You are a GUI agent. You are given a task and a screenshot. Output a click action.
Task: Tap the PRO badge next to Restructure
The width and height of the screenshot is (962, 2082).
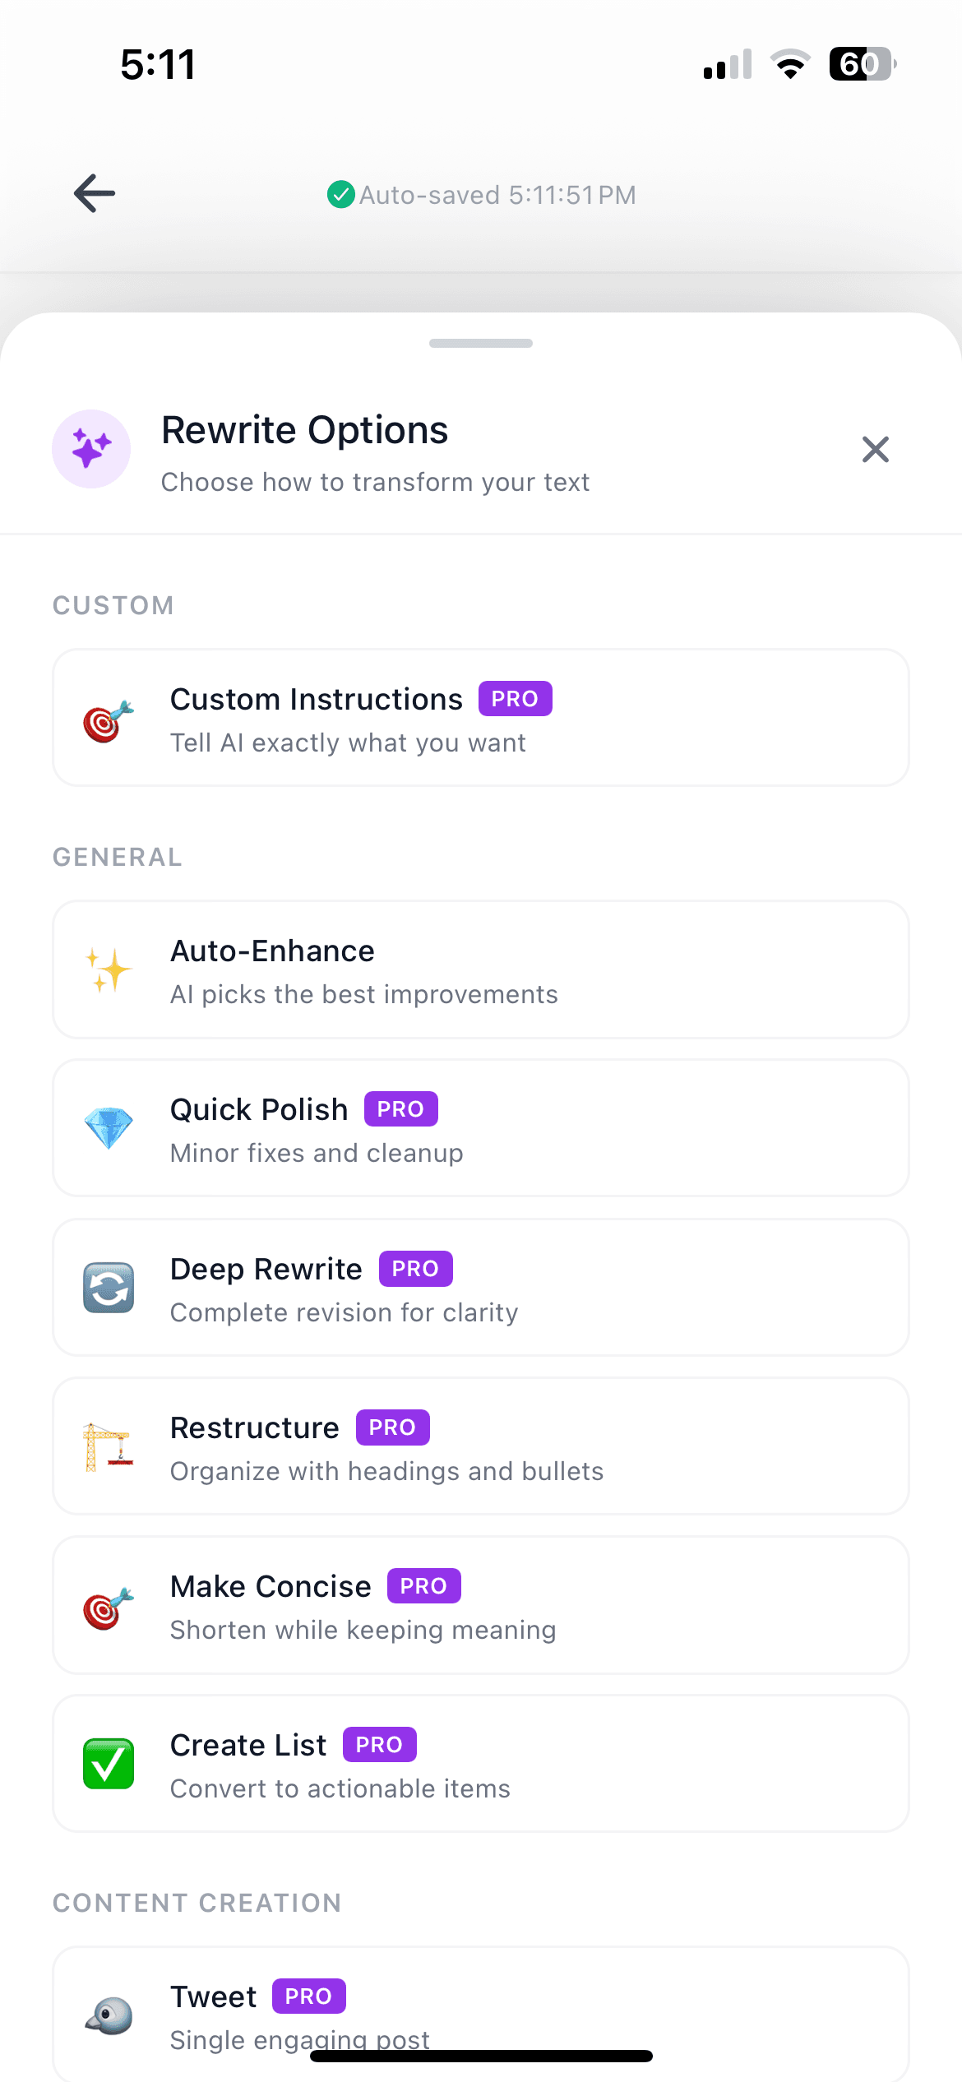392,1427
